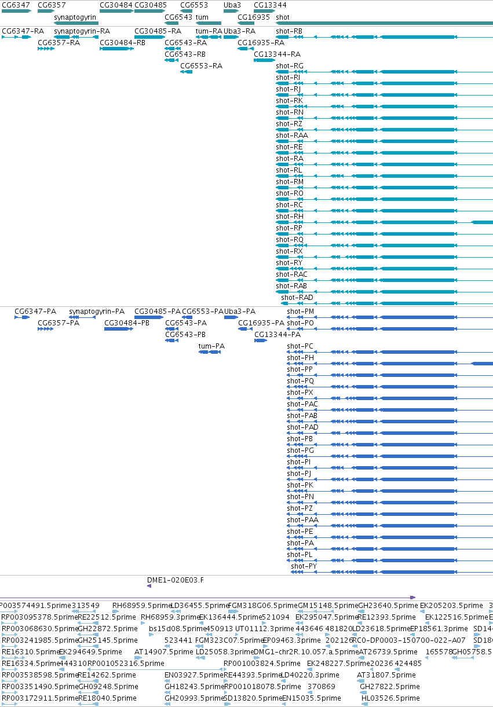Click transcript CG16935-RA
The width and height of the screenshot is (493, 707).
[x=261, y=42]
